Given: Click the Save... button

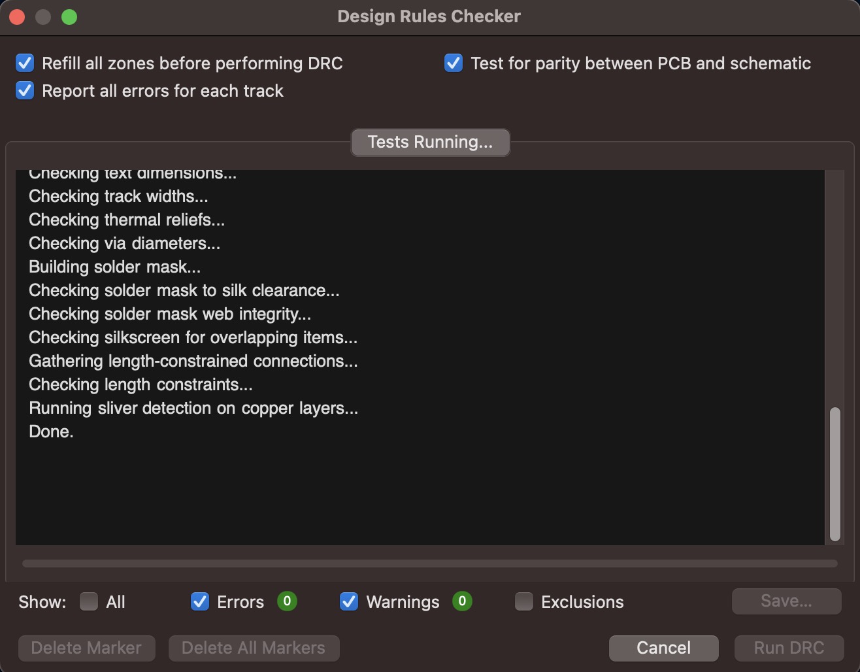Looking at the screenshot, I should pos(786,601).
